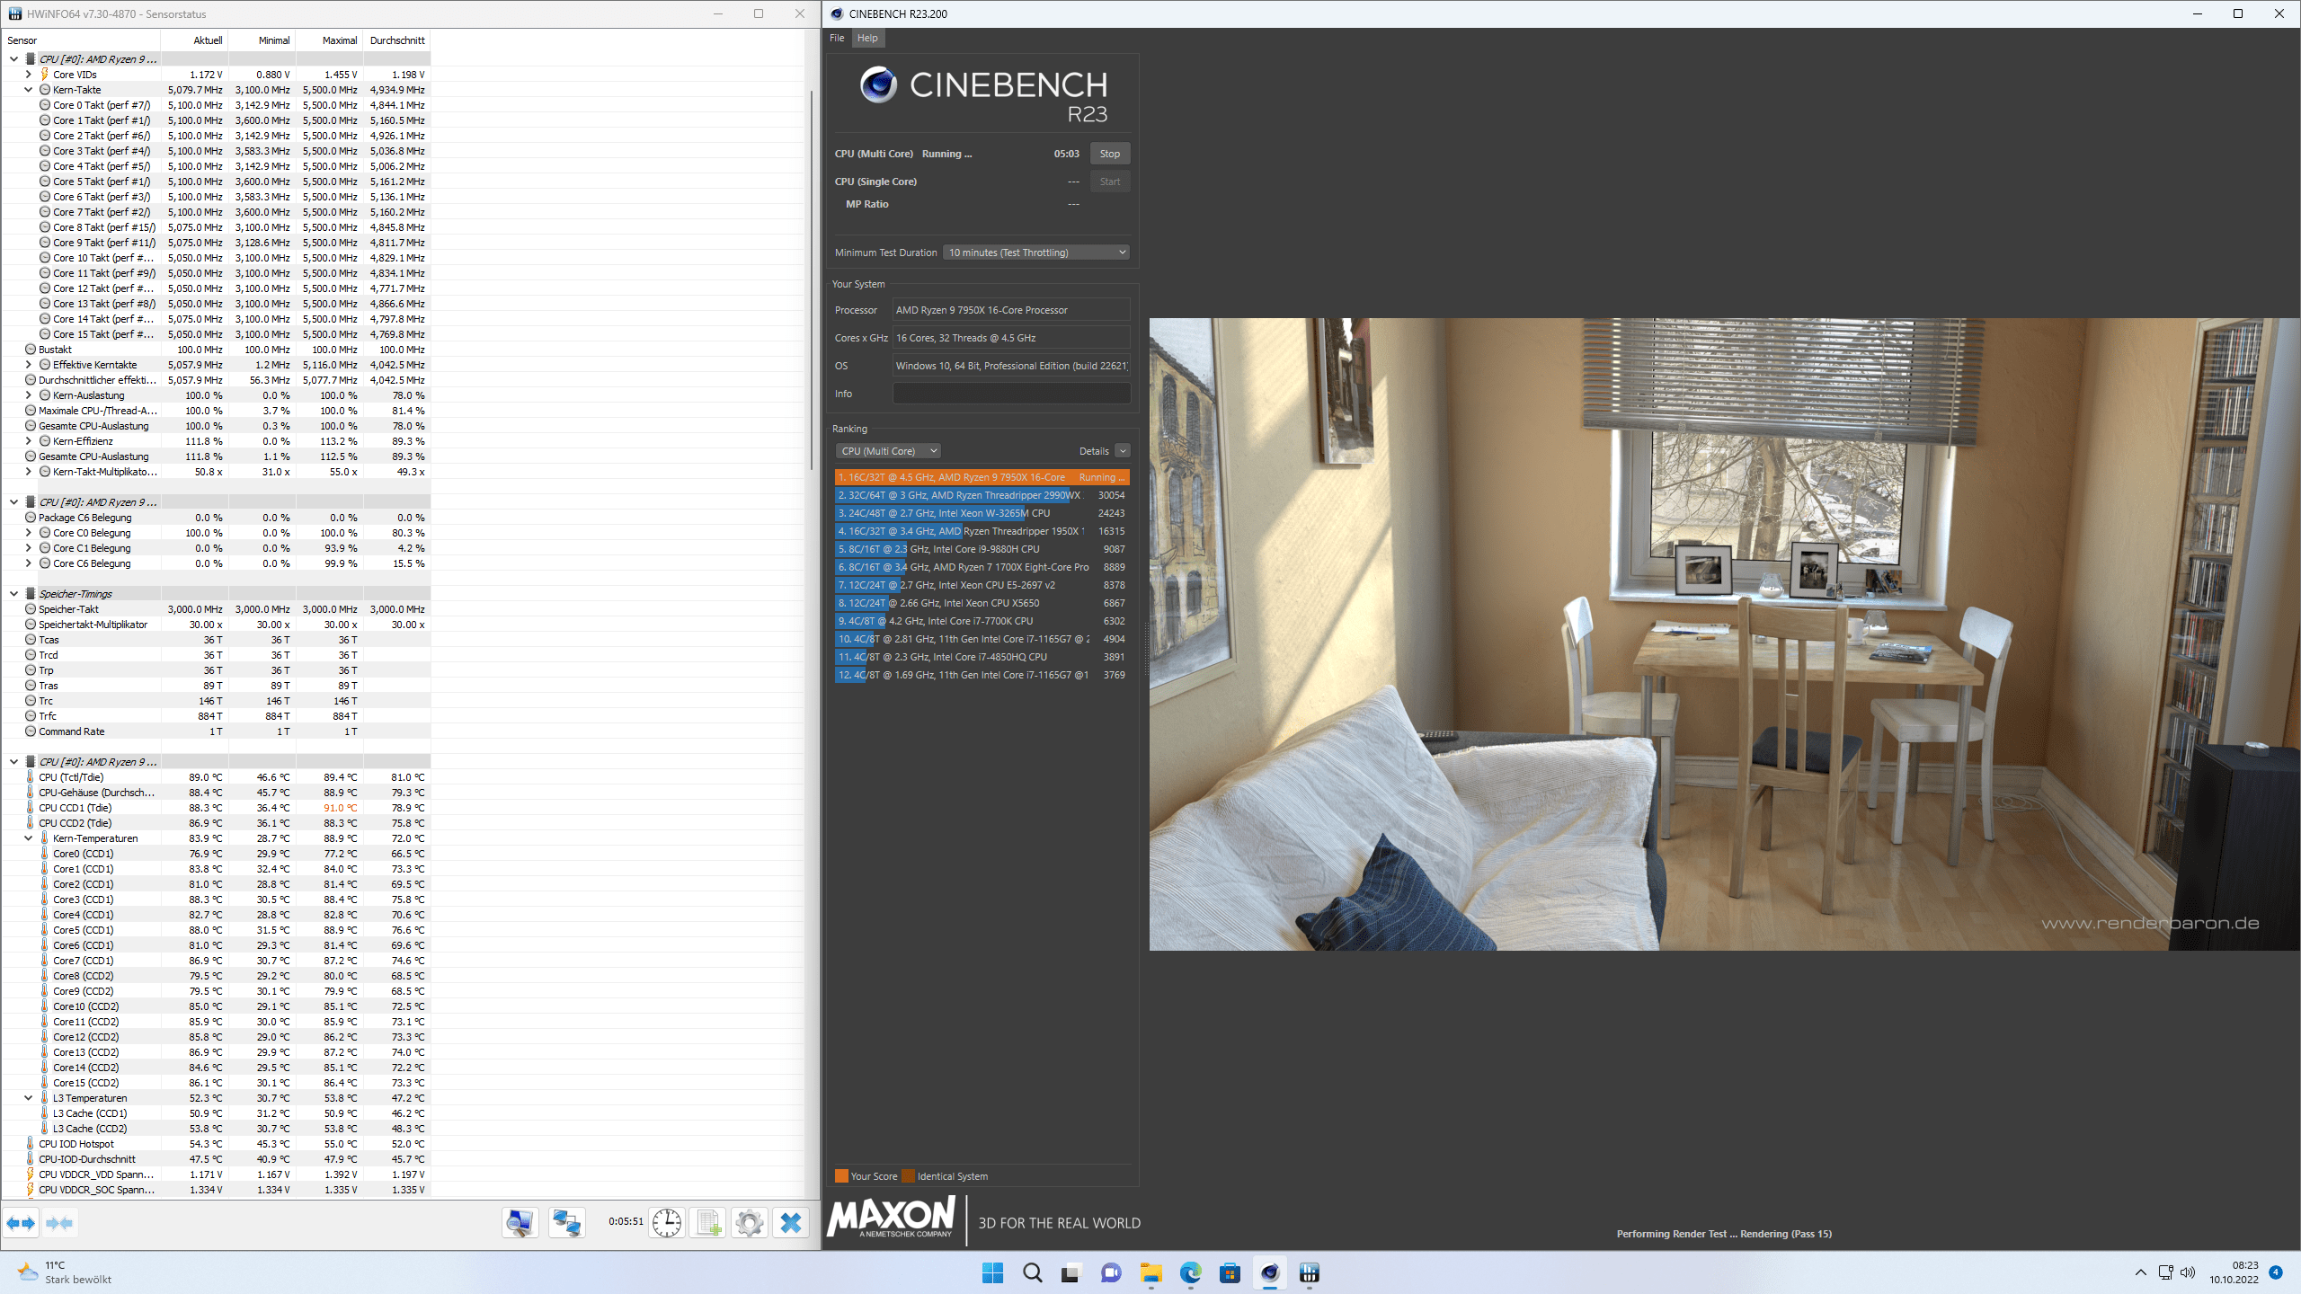Click the expand columns arrows icon in HWiNFO
The image size is (2301, 1294).
21,1223
